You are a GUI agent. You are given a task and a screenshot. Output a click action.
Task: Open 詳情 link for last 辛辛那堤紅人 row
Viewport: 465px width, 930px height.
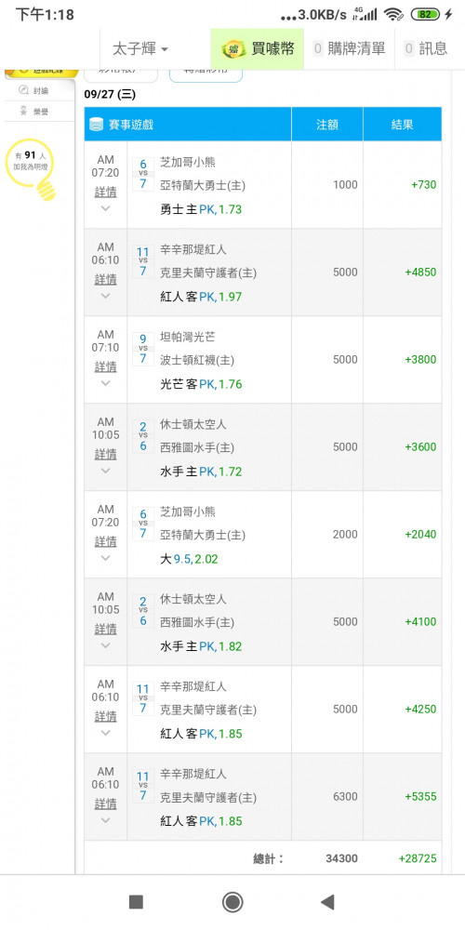[x=106, y=804]
